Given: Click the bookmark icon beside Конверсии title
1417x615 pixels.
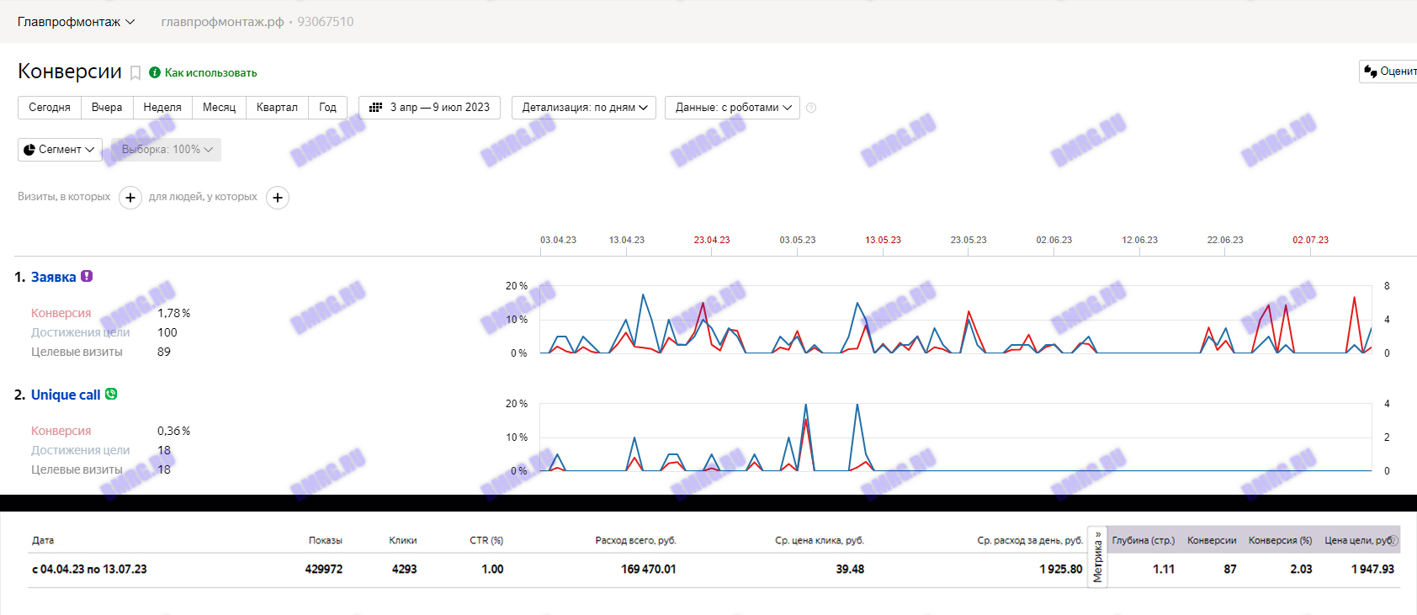Looking at the screenshot, I should [x=135, y=73].
